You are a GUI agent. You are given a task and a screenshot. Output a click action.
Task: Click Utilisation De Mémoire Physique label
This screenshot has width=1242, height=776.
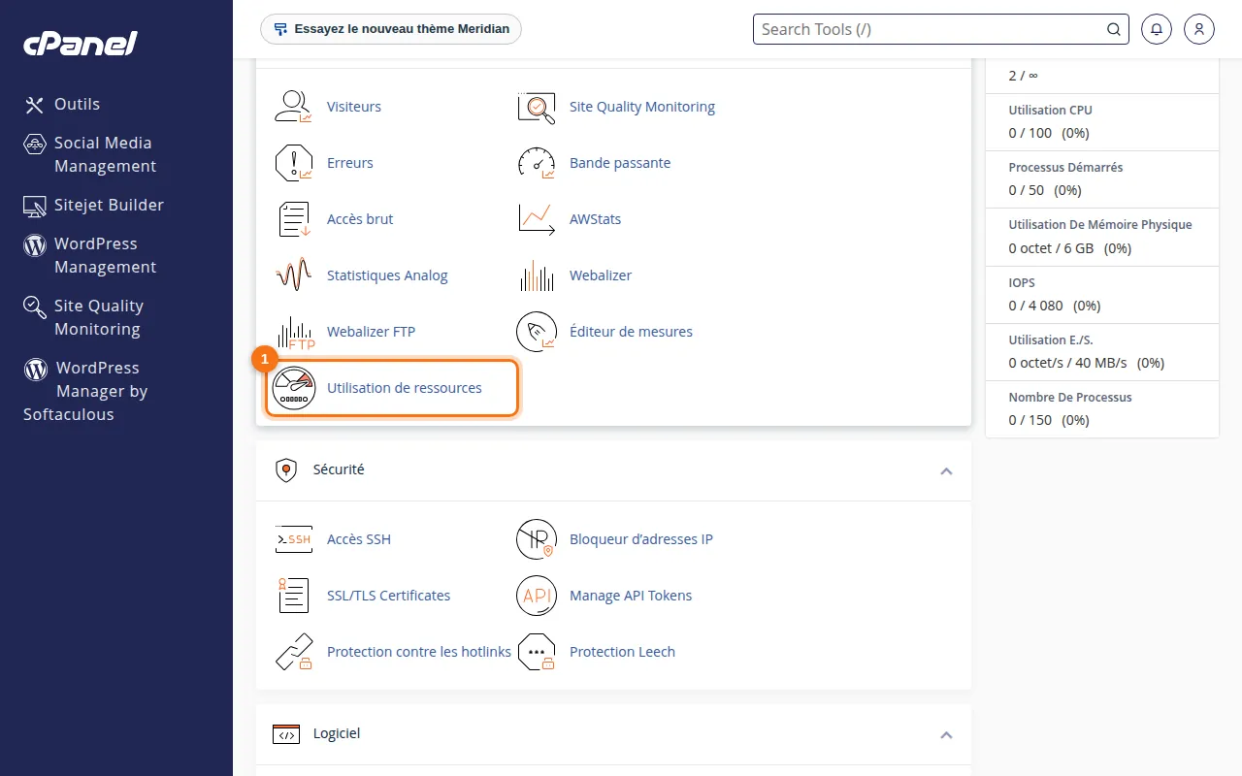pyautogui.click(x=1100, y=225)
